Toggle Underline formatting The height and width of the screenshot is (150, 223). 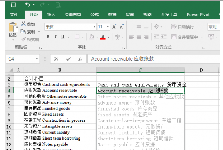click(63, 37)
